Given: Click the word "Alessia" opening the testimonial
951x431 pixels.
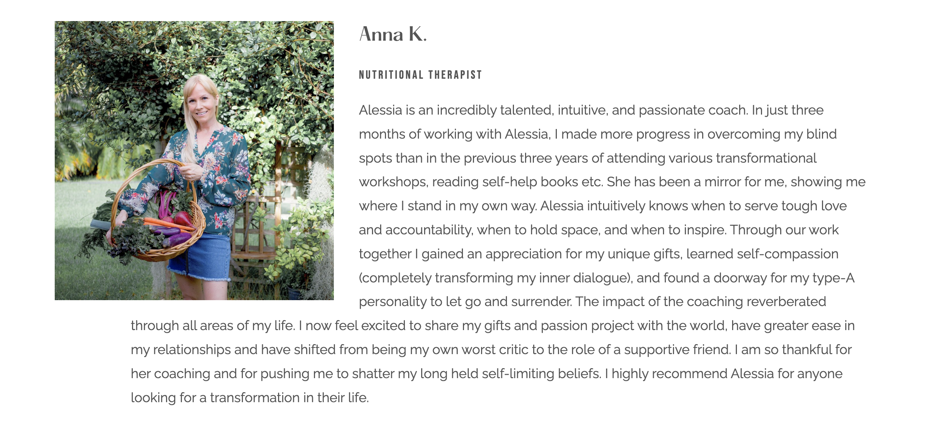Looking at the screenshot, I should (380, 110).
